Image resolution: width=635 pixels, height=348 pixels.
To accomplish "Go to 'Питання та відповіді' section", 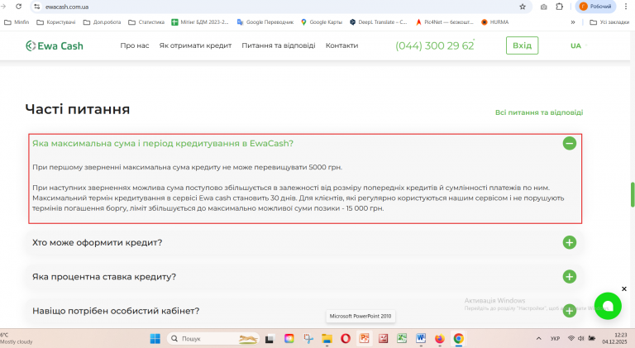I will [279, 45].
